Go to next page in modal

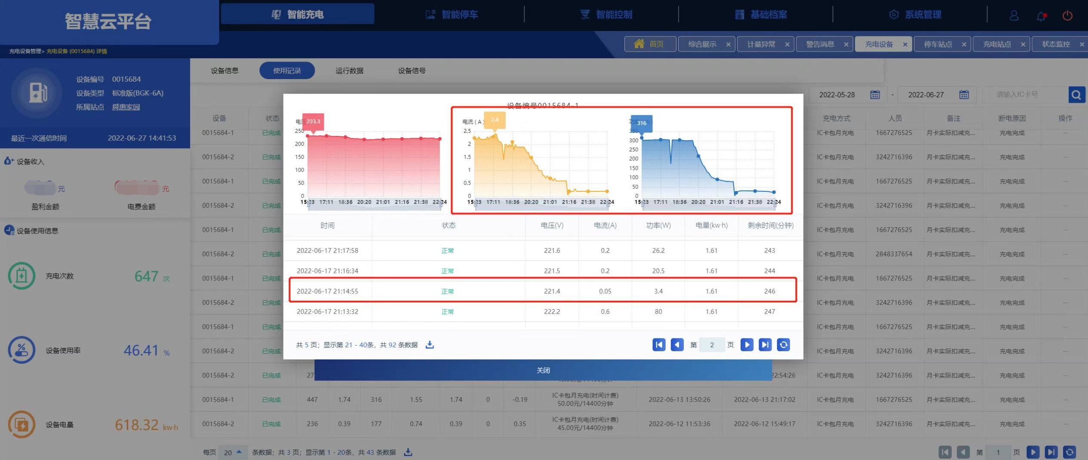click(x=747, y=345)
